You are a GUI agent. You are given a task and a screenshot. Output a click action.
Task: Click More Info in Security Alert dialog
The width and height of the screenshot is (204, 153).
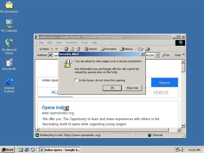coord(132,88)
